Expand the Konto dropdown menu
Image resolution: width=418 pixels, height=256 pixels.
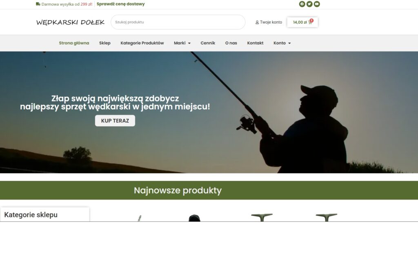point(282,43)
